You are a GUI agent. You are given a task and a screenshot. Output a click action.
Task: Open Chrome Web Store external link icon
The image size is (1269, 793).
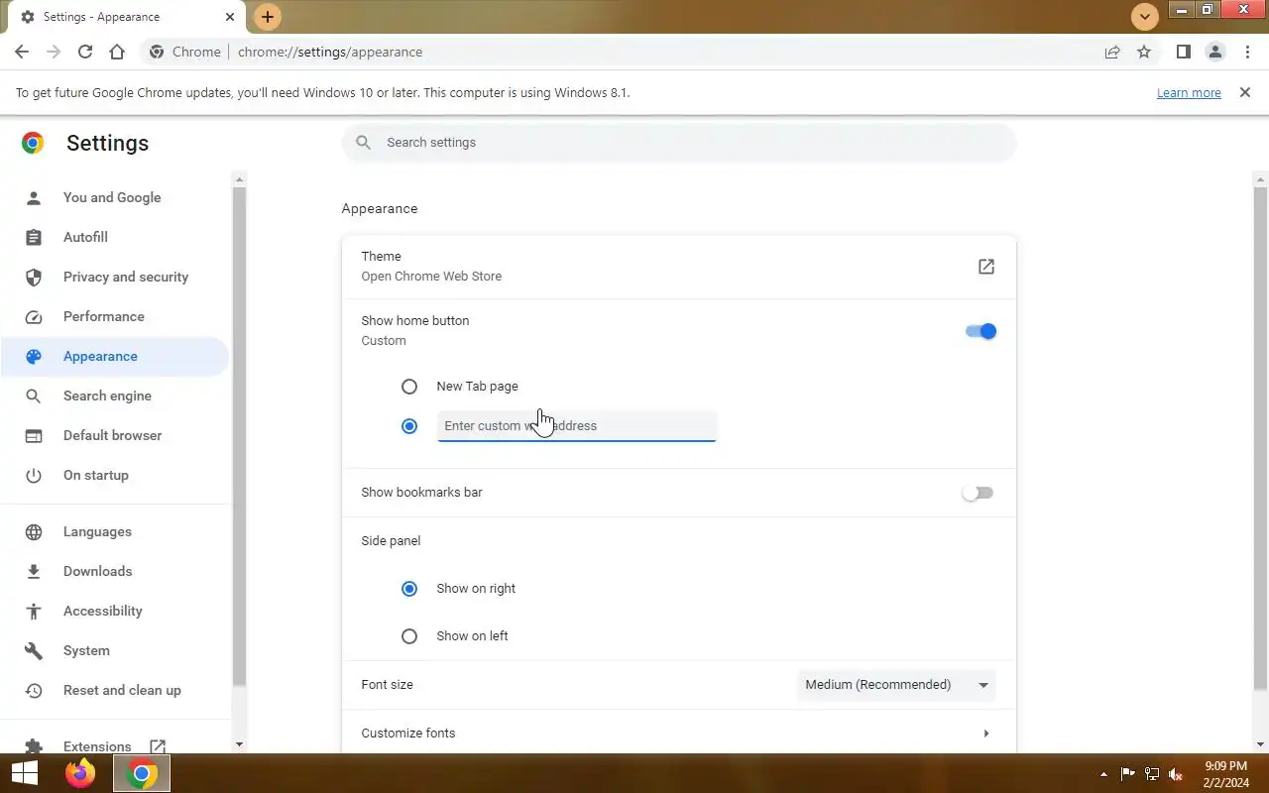pos(985,267)
